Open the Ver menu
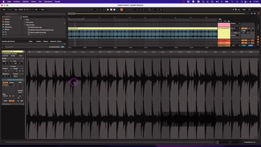Viewport: 261px width, 147px height. [x=40, y=2]
